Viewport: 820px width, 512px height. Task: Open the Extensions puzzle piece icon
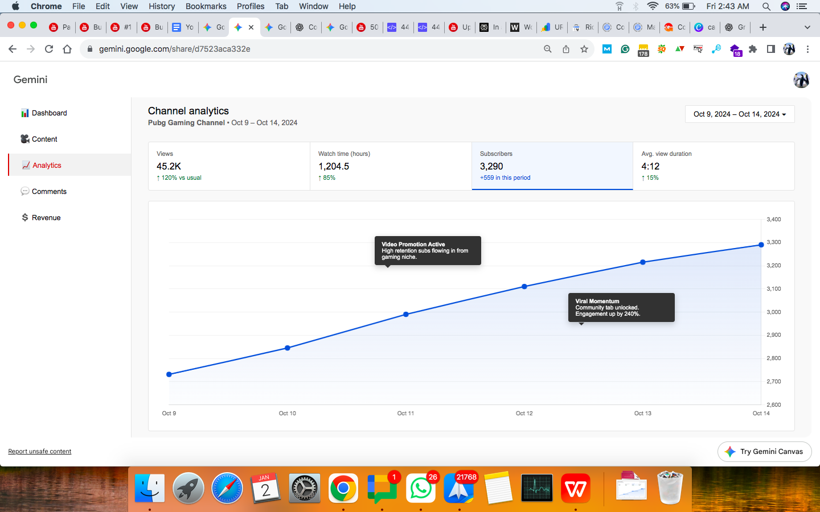point(753,49)
